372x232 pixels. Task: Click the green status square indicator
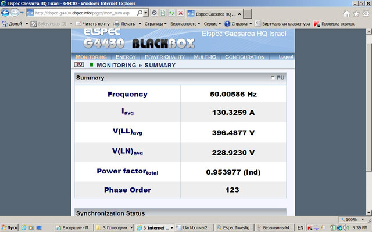(x=91, y=64)
